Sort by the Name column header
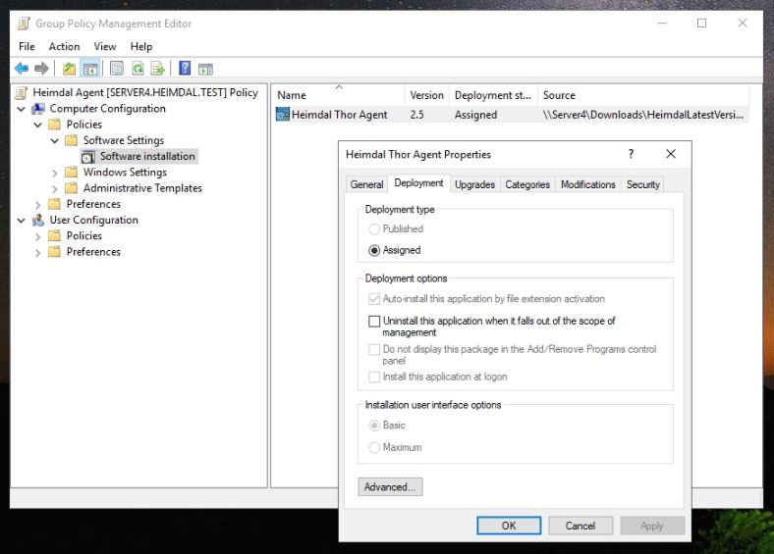This screenshot has height=554, width=774. [339, 95]
